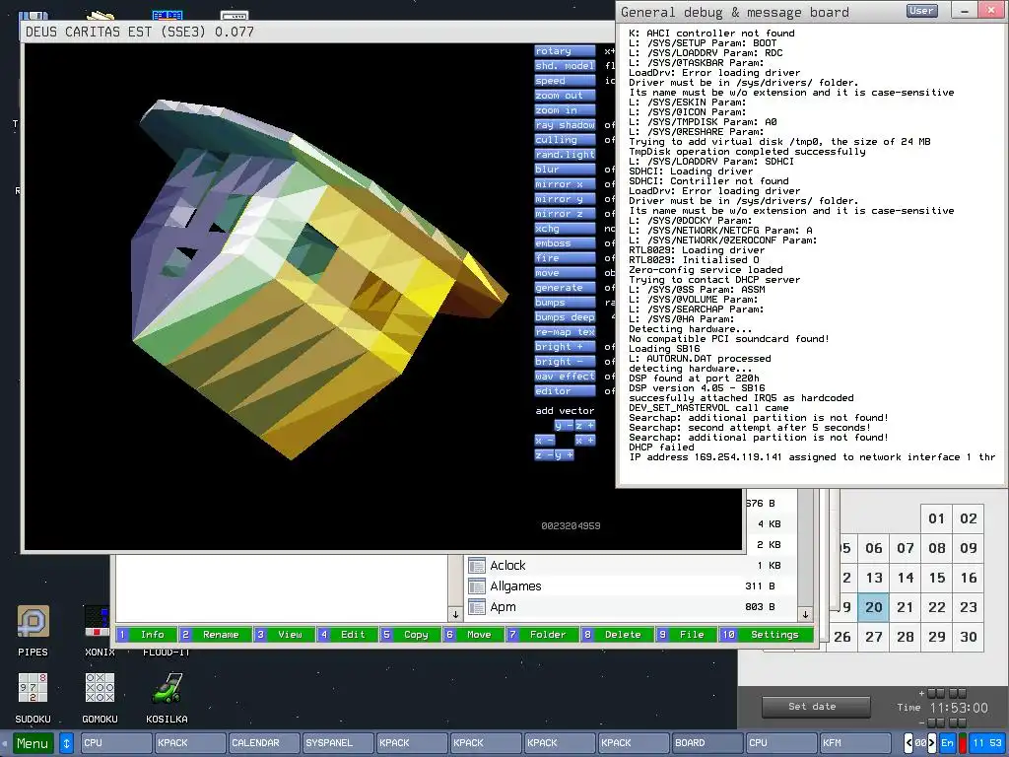Switch to BOARD in the taskbar

click(707, 743)
